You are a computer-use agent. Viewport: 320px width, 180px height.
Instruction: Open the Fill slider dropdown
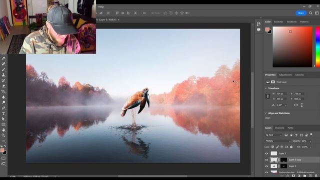click(310, 147)
